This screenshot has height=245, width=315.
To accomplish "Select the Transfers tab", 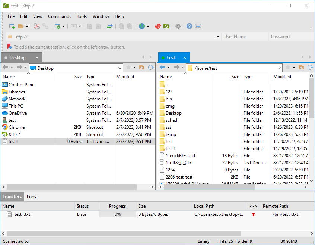I will [12, 197].
